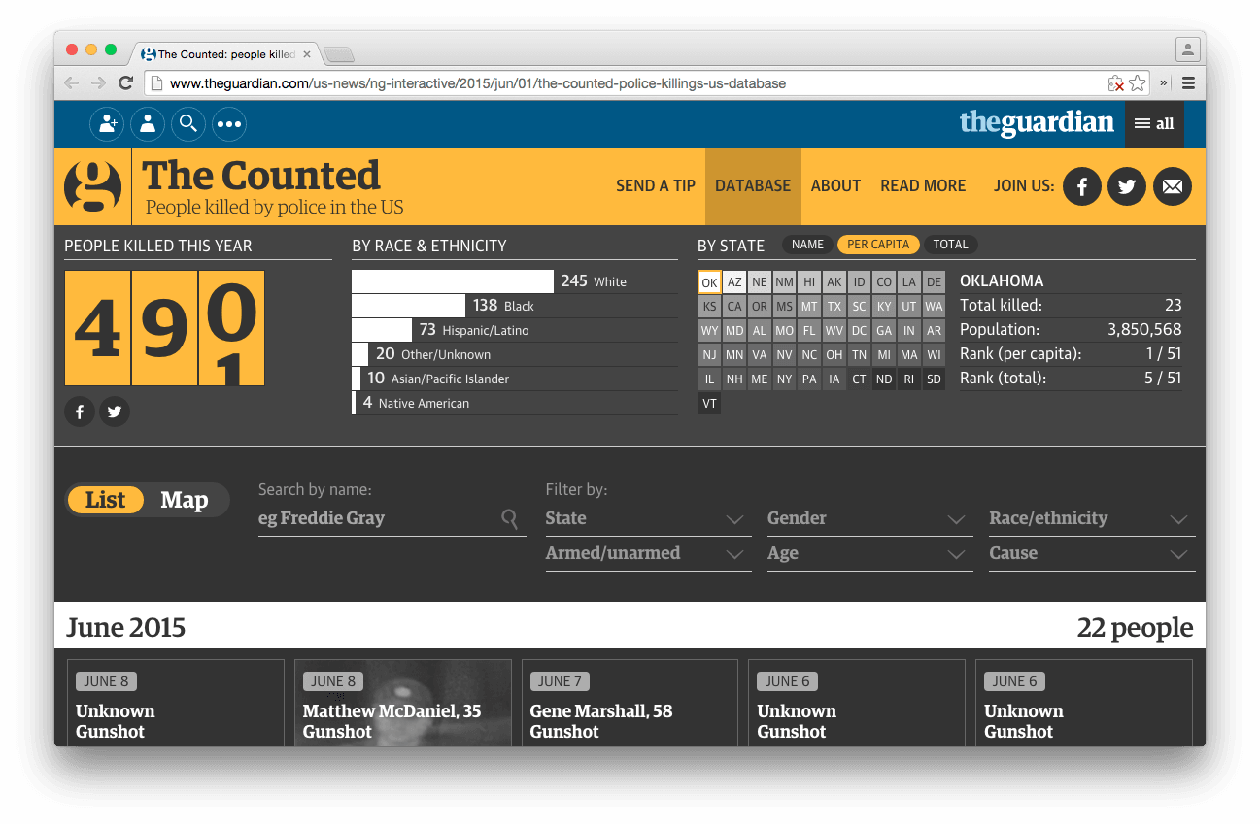Click the email envelope icon in header

point(1172,186)
